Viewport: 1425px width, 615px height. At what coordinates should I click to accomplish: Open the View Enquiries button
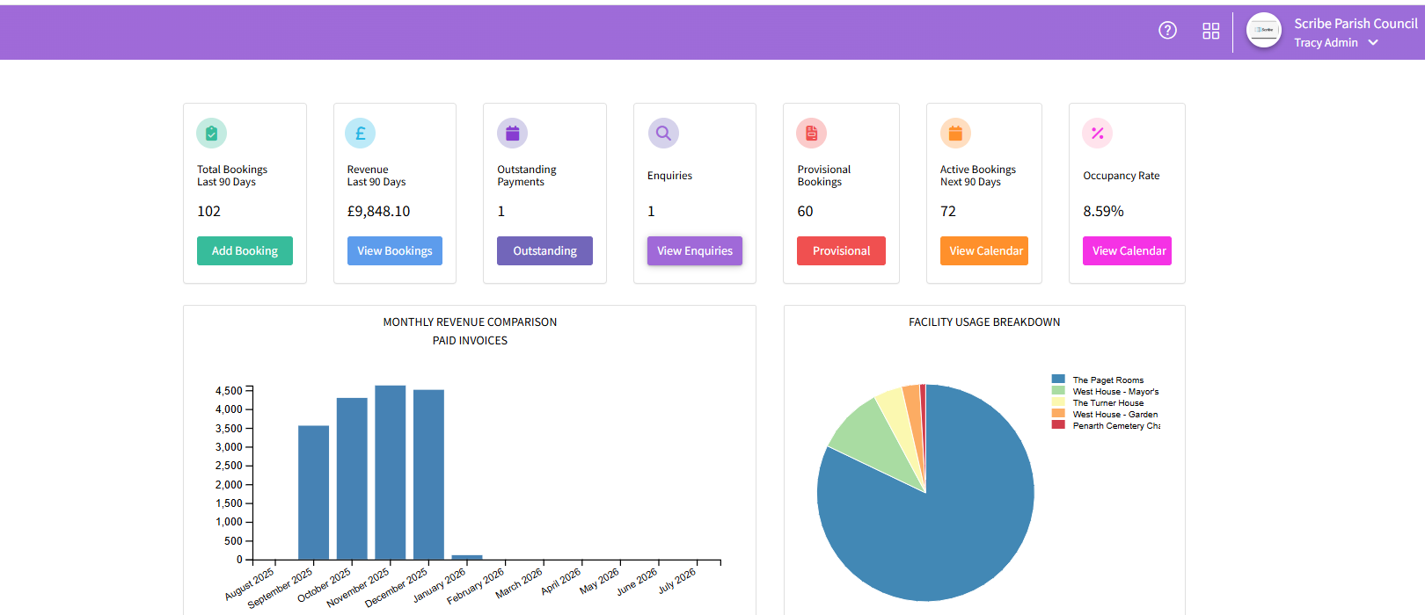pos(694,251)
